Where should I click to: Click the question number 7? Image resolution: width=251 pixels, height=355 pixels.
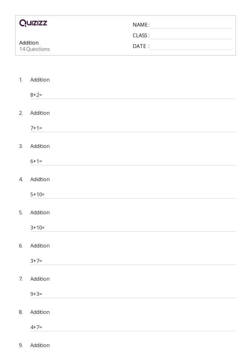pos(21,279)
